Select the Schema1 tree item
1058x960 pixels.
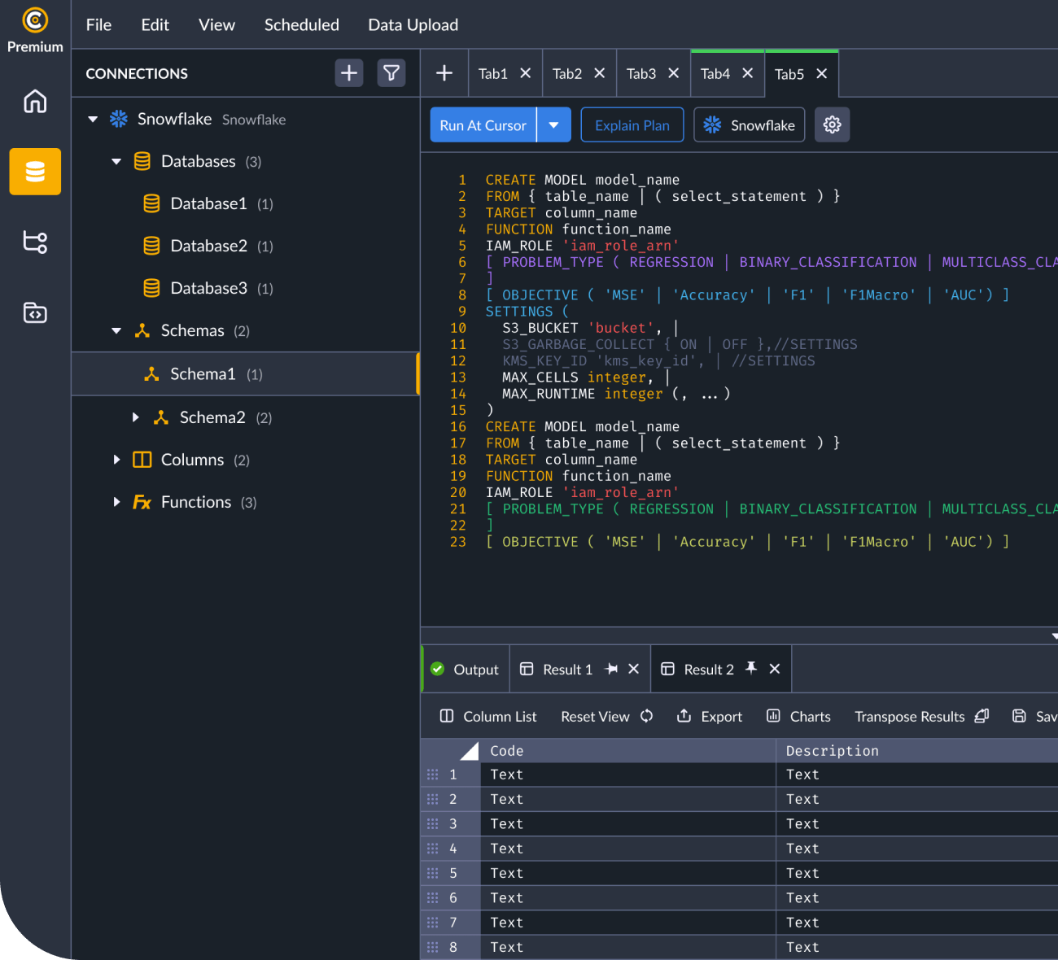pyautogui.click(x=245, y=373)
